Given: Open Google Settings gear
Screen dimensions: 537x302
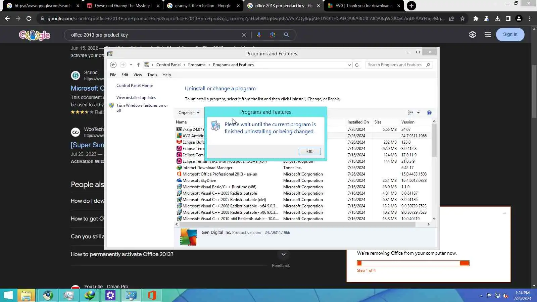Looking at the screenshot, I should coord(473,35).
